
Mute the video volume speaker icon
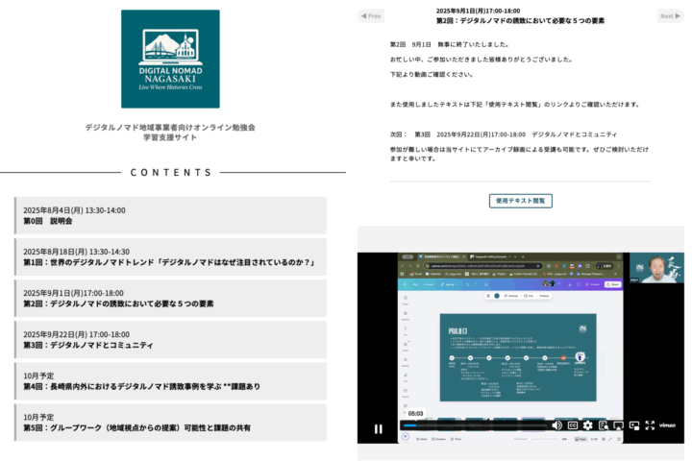pyautogui.click(x=556, y=425)
